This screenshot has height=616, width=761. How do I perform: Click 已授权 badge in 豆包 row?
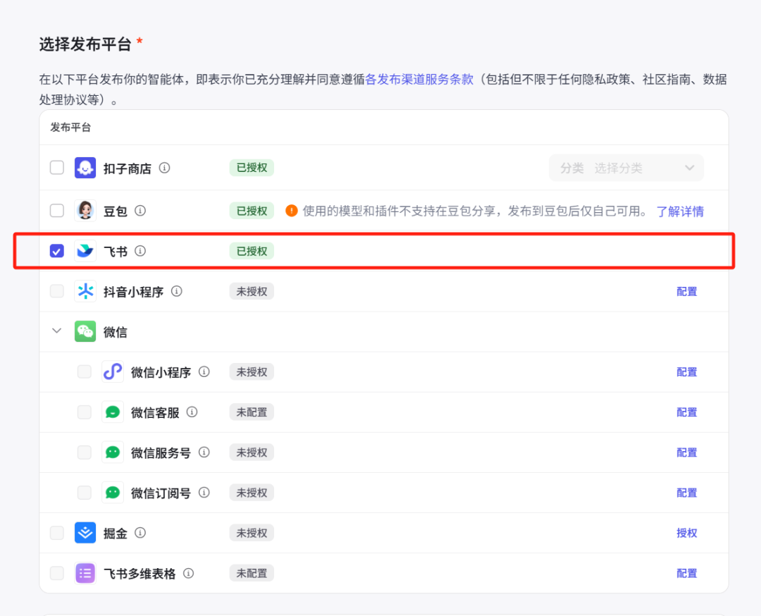[252, 211]
